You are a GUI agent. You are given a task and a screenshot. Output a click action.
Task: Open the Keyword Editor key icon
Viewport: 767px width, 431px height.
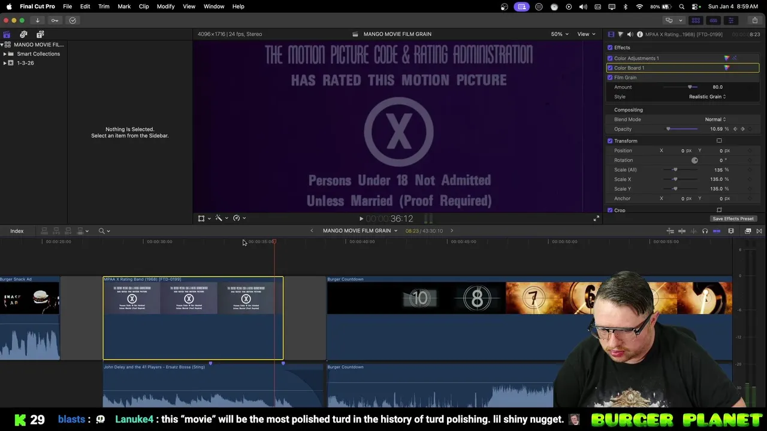[x=55, y=20]
